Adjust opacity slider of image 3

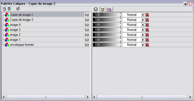pyautogui.click(x=107, y=30)
